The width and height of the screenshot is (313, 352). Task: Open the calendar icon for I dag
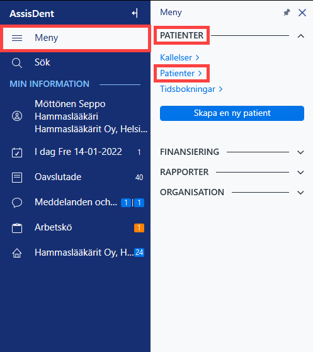click(17, 152)
